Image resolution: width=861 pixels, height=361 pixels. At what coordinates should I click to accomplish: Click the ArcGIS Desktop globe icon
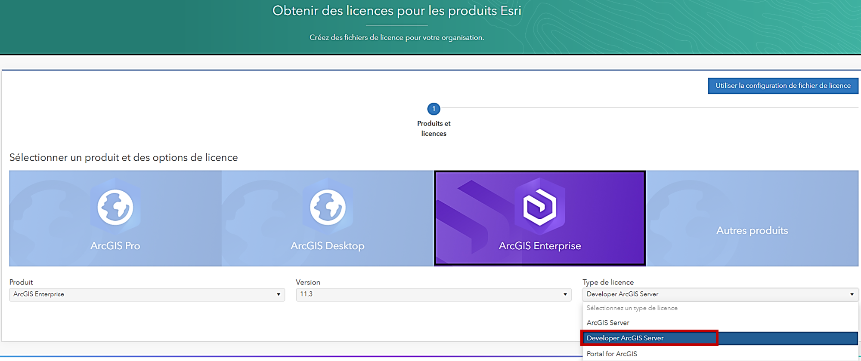pyautogui.click(x=328, y=207)
